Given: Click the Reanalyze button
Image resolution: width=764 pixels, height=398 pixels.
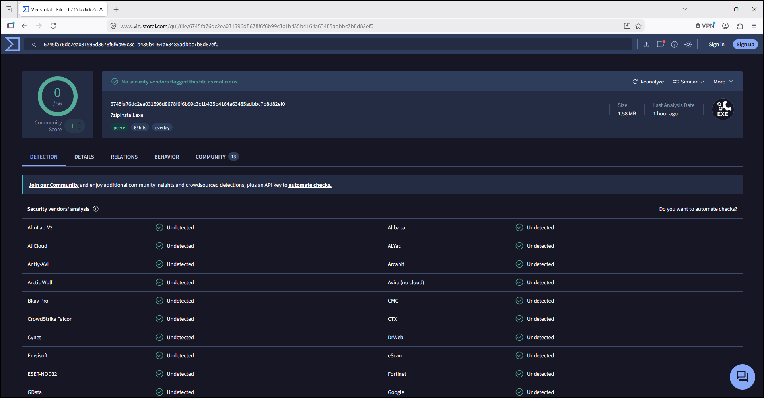Looking at the screenshot, I should click(x=648, y=82).
